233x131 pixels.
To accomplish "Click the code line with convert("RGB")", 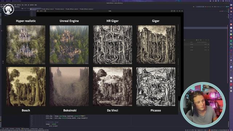I will (66, 116).
